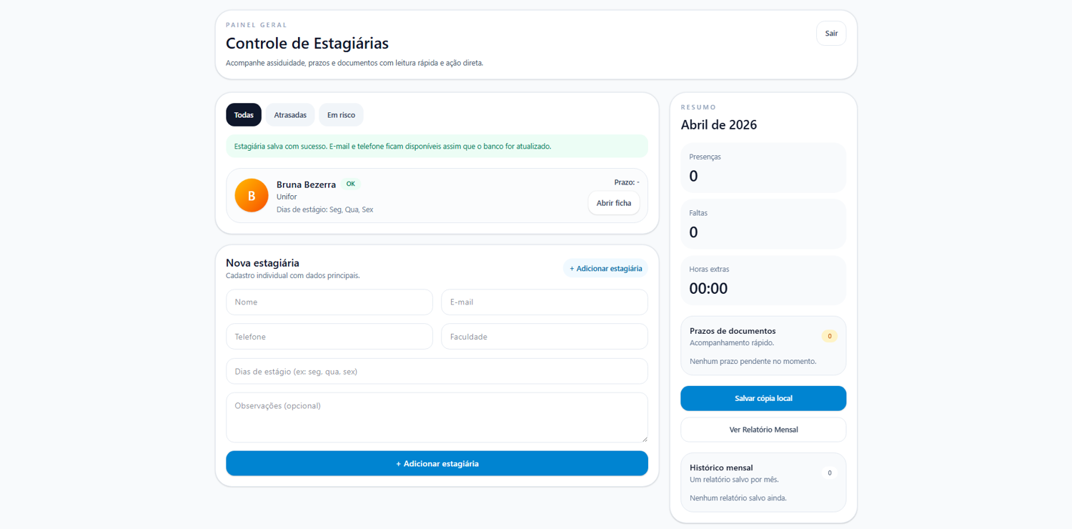Switch to the Atrasadas filter
Viewport: 1072px width, 529px height.
pyautogui.click(x=289, y=114)
